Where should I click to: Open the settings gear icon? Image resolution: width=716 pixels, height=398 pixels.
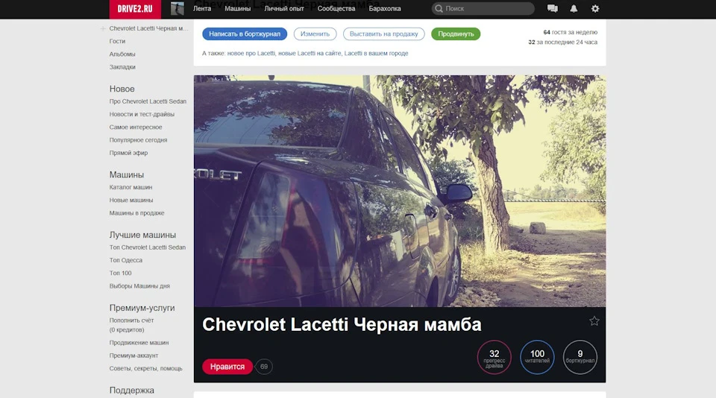tap(595, 8)
